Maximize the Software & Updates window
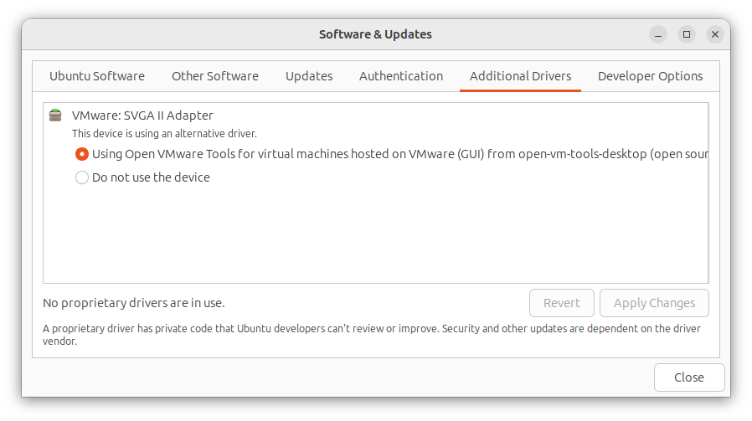This screenshot has height=421, width=752. (687, 34)
